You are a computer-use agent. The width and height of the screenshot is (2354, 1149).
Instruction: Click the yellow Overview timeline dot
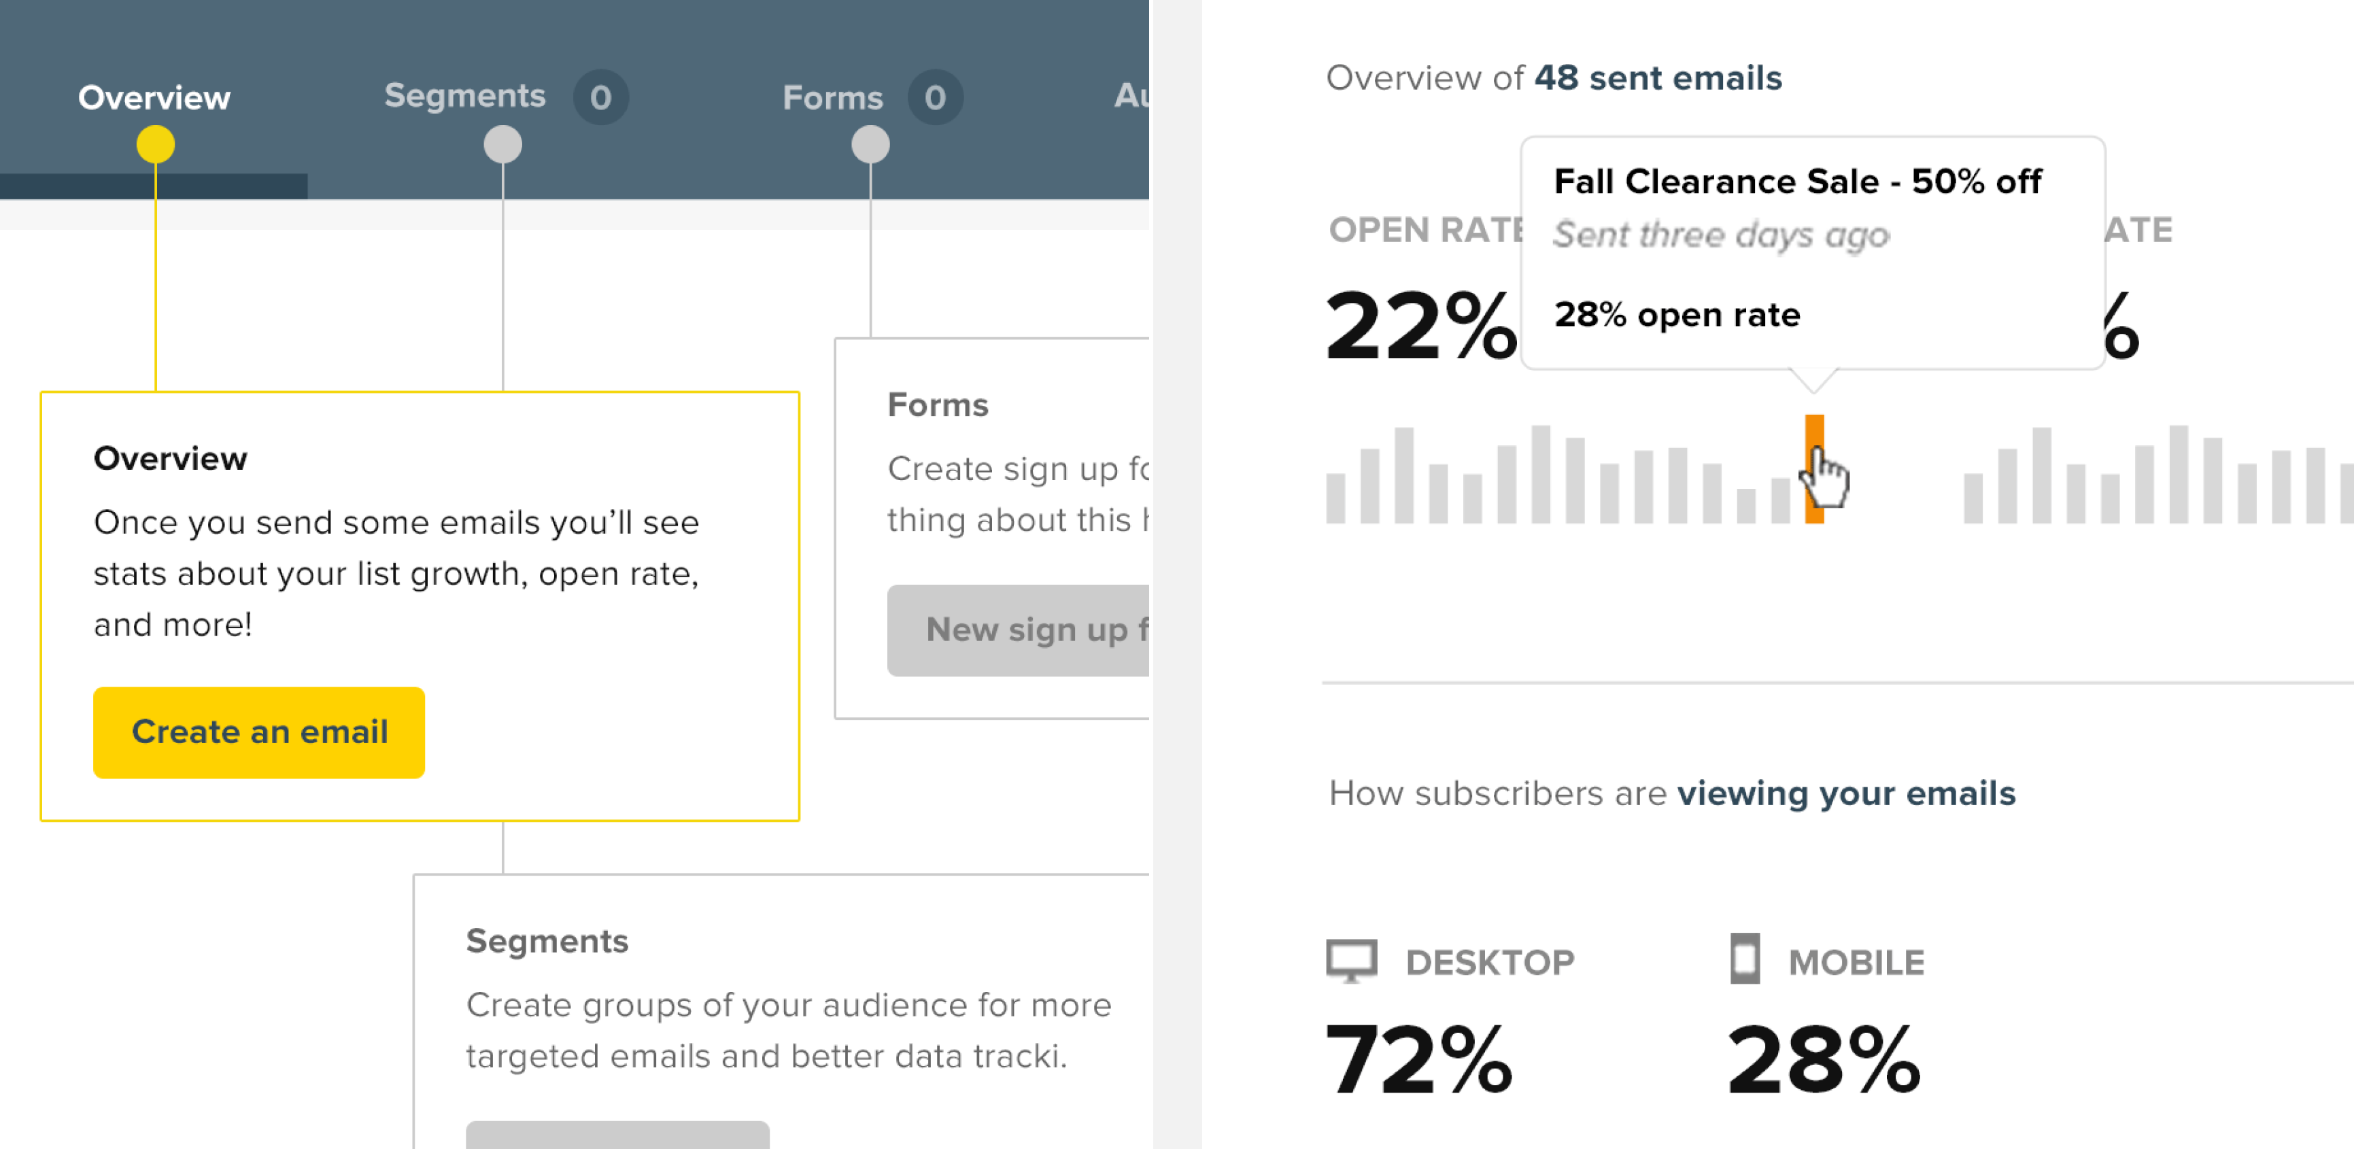click(155, 144)
